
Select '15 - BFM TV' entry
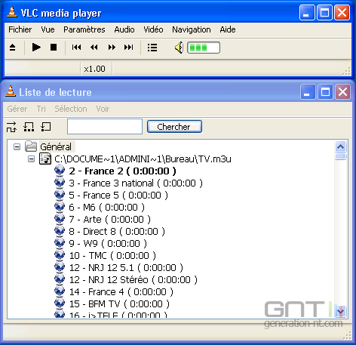click(x=119, y=304)
